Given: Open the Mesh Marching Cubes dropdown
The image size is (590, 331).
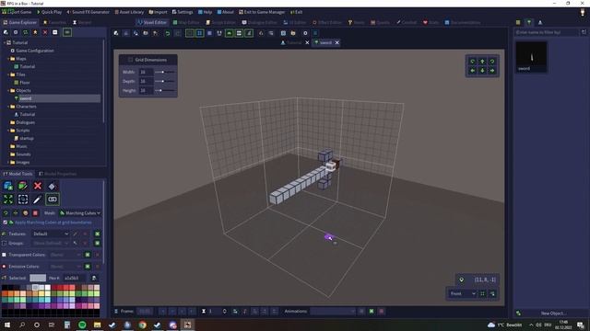Looking at the screenshot, I should tap(80, 213).
